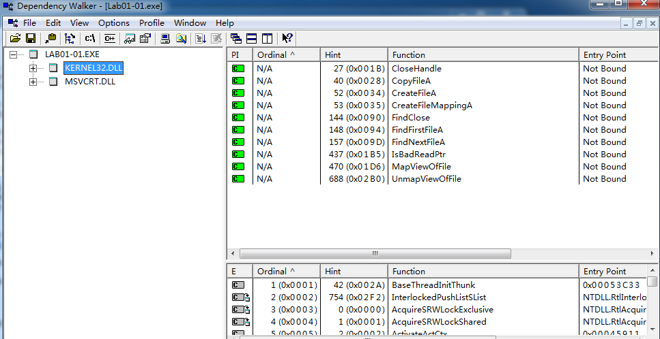Sort imports by Function column header

483,55
